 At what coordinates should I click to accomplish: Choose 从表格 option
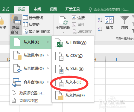[34, 24]
